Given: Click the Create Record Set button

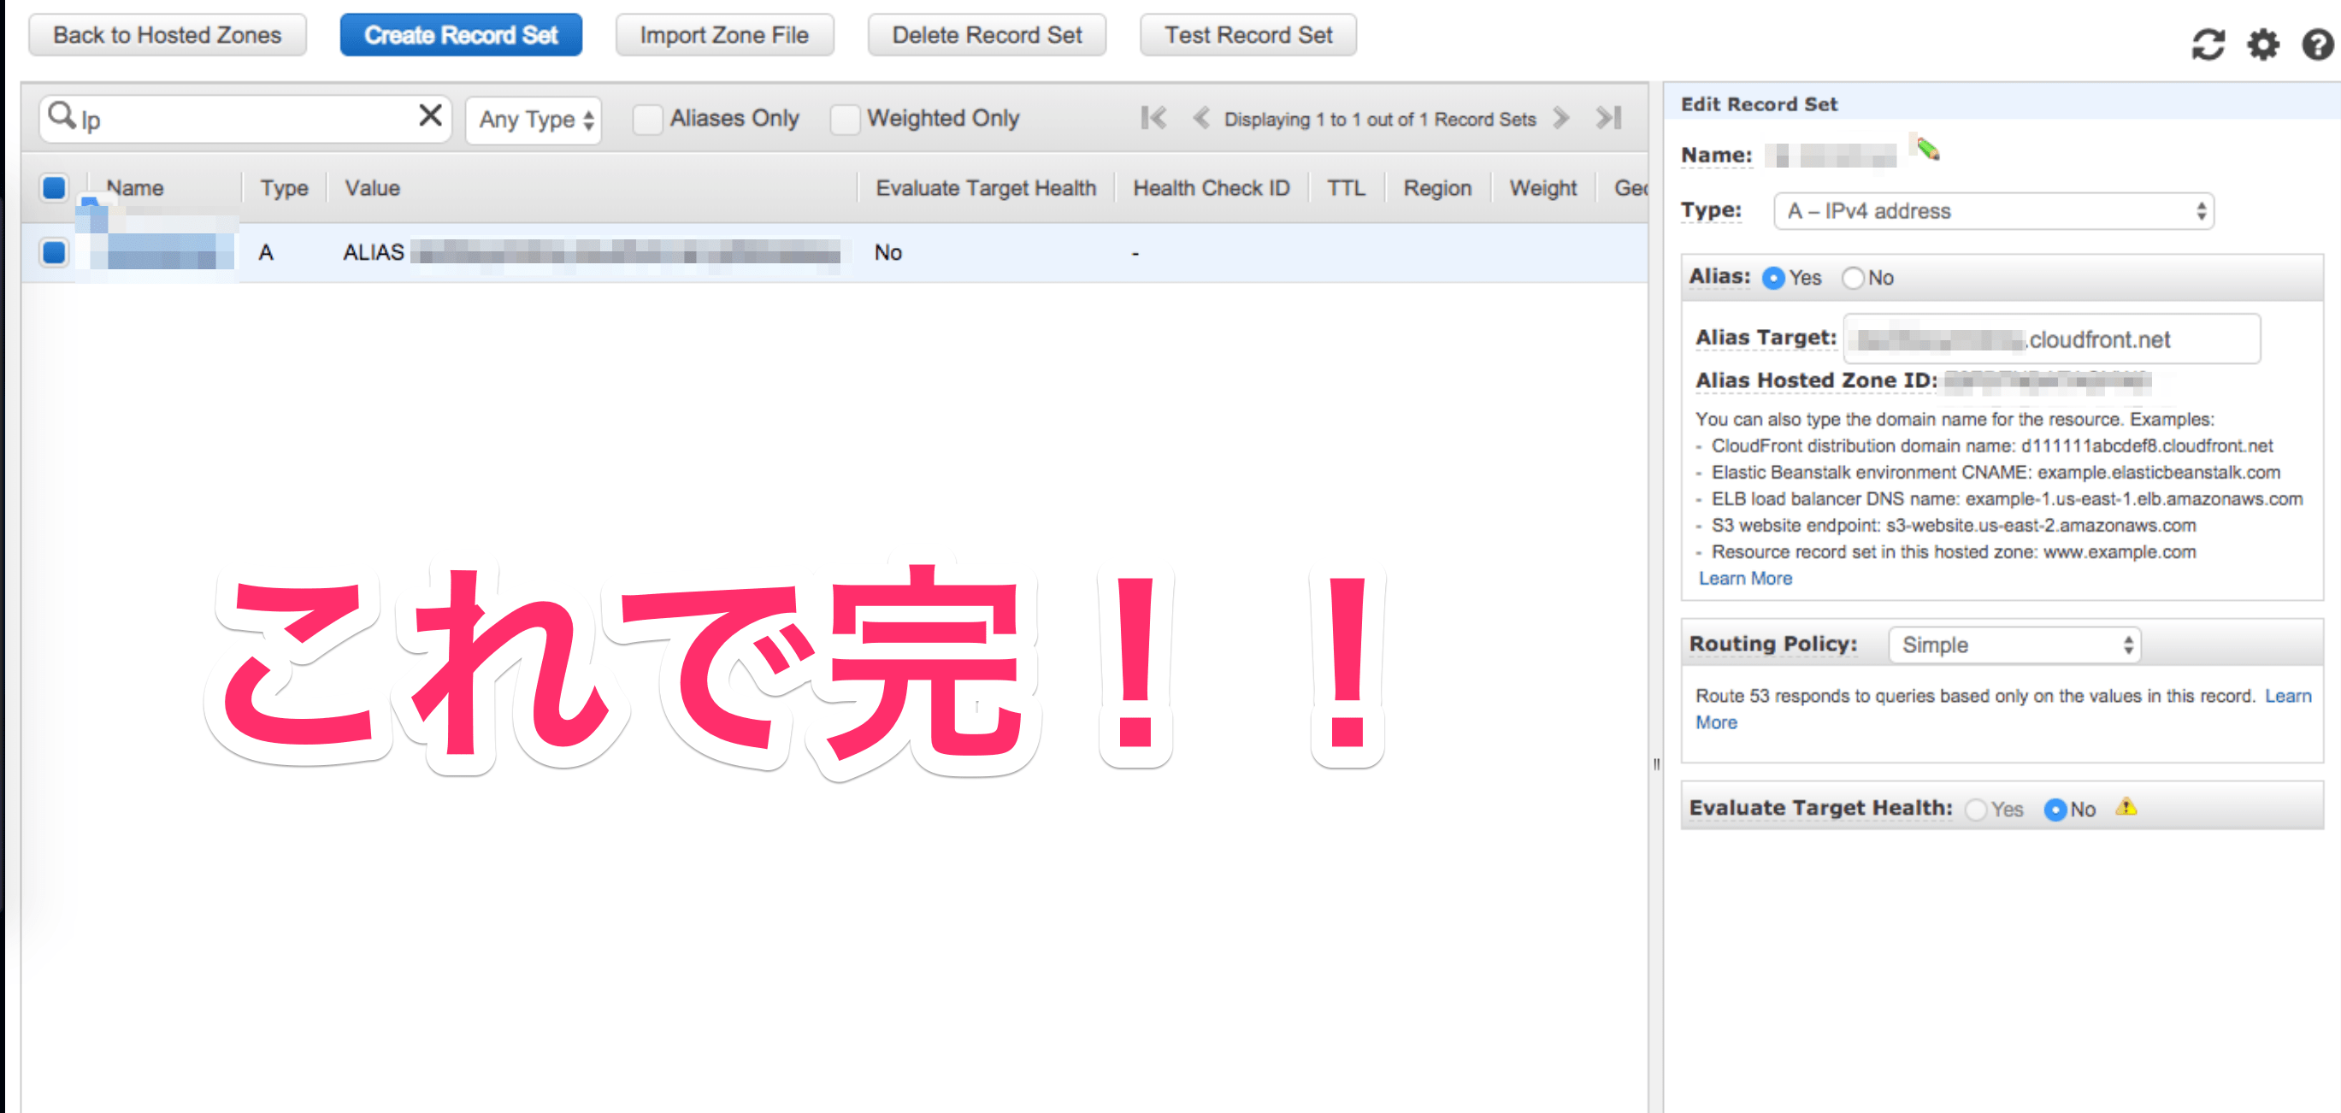Looking at the screenshot, I should pos(461,35).
